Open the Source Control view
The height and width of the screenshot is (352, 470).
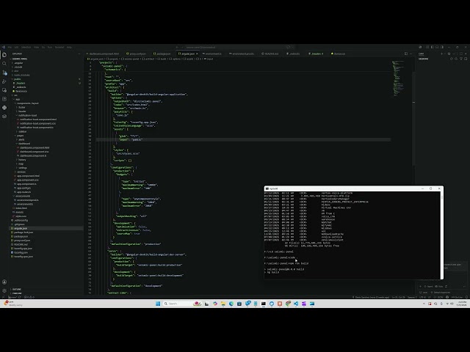4,73
